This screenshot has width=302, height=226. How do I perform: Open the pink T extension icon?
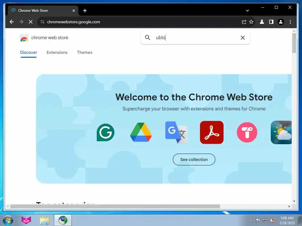pyautogui.click(x=247, y=132)
